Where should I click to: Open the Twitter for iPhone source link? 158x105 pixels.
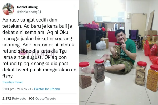click(47, 89)
